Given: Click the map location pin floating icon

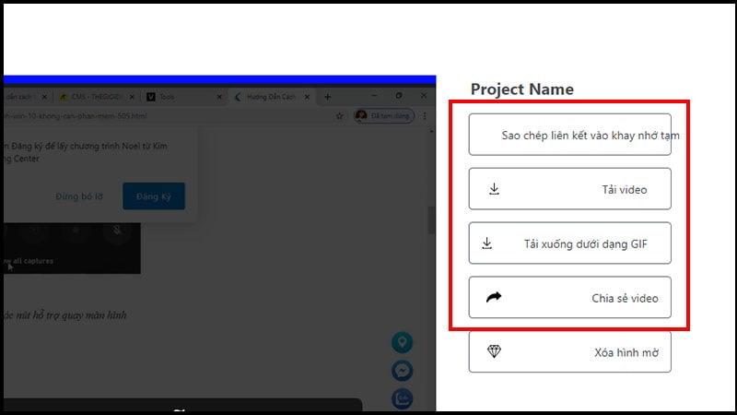Looking at the screenshot, I should (402, 342).
